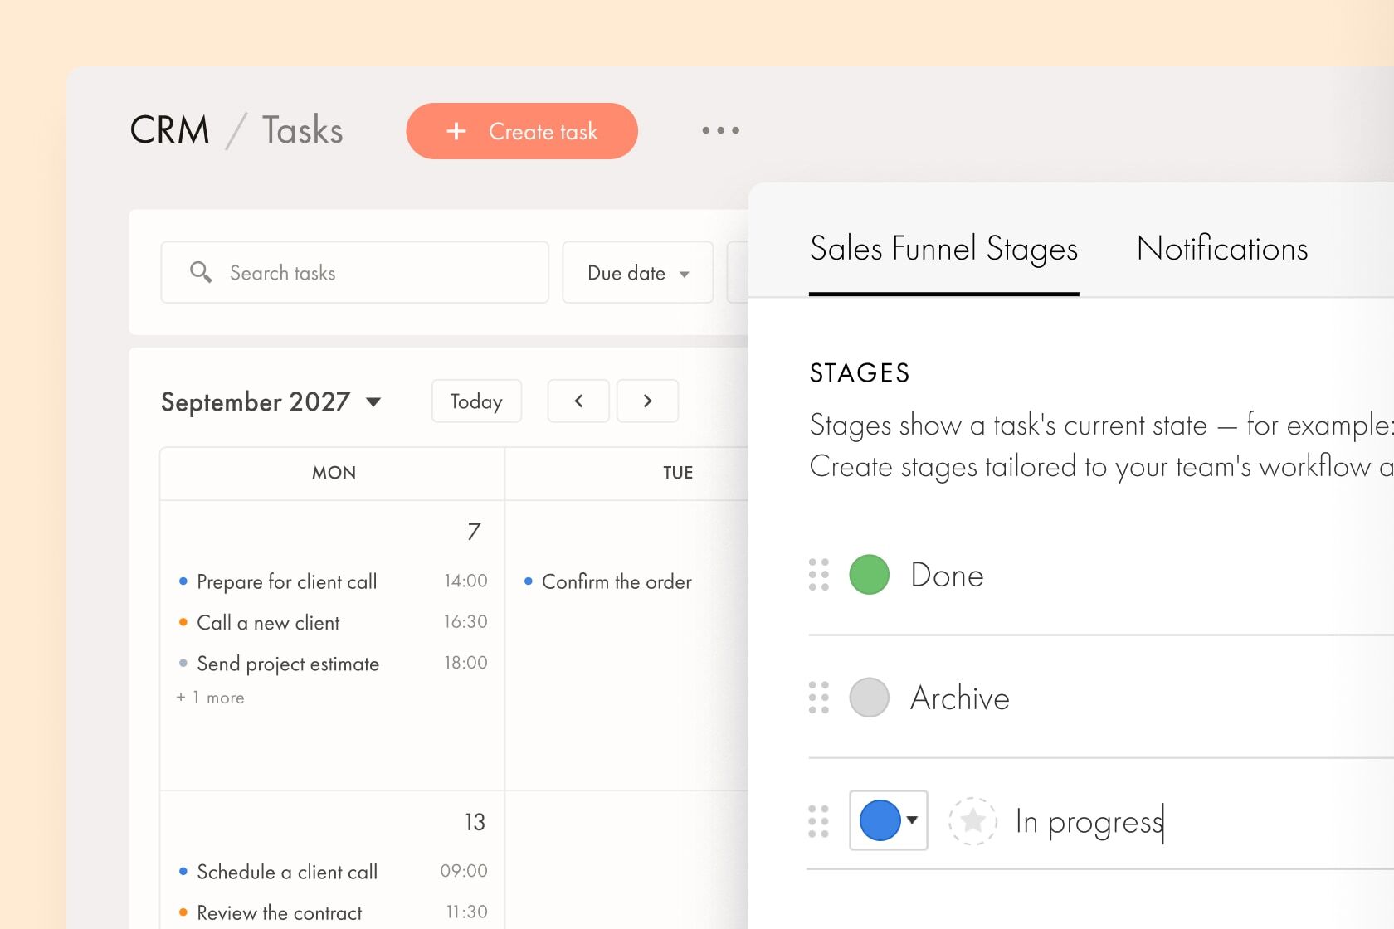Switch to the Sales Funnel Stages tab
Viewport: 1394px width, 929px height.
click(x=943, y=249)
